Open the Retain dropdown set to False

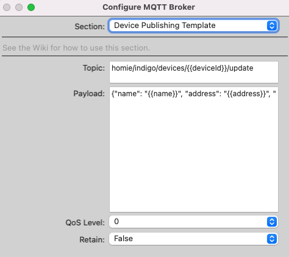193,239
